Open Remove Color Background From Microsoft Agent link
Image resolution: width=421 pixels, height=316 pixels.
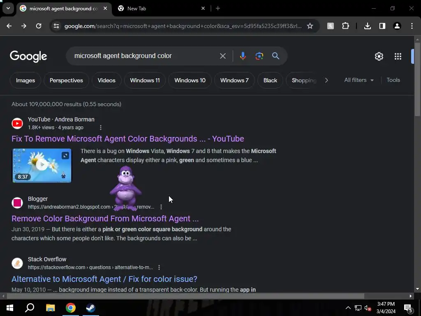tap(105, 218)
